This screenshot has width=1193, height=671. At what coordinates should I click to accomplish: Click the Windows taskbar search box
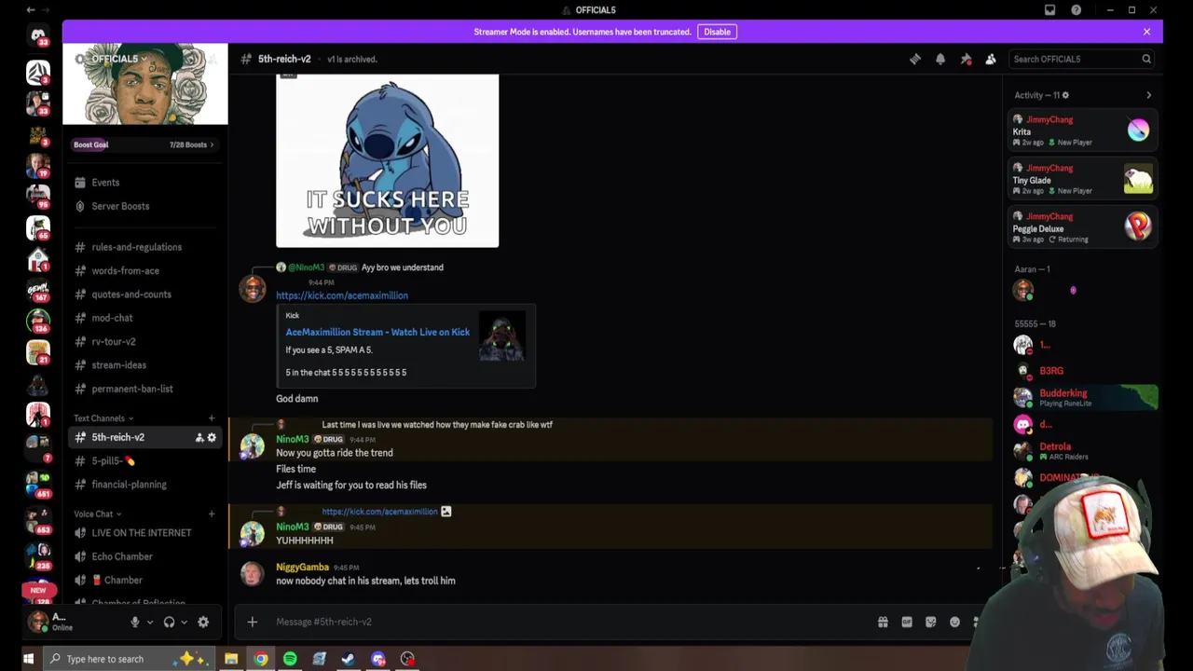(x=130, y=659)
